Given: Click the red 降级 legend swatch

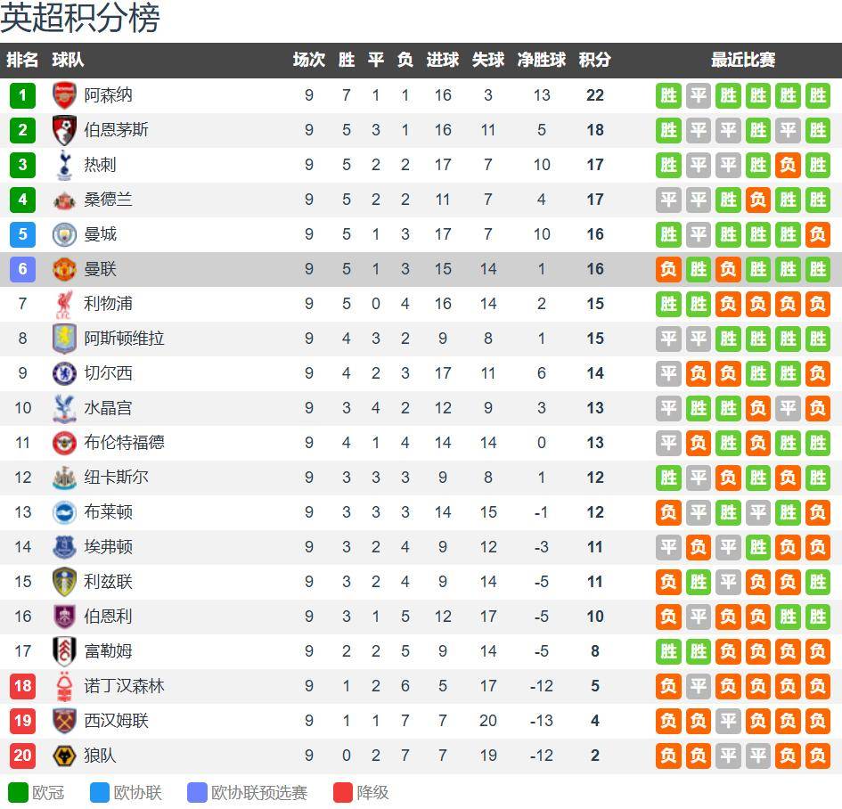Looking at the screenshot, I should pos(343,792).
